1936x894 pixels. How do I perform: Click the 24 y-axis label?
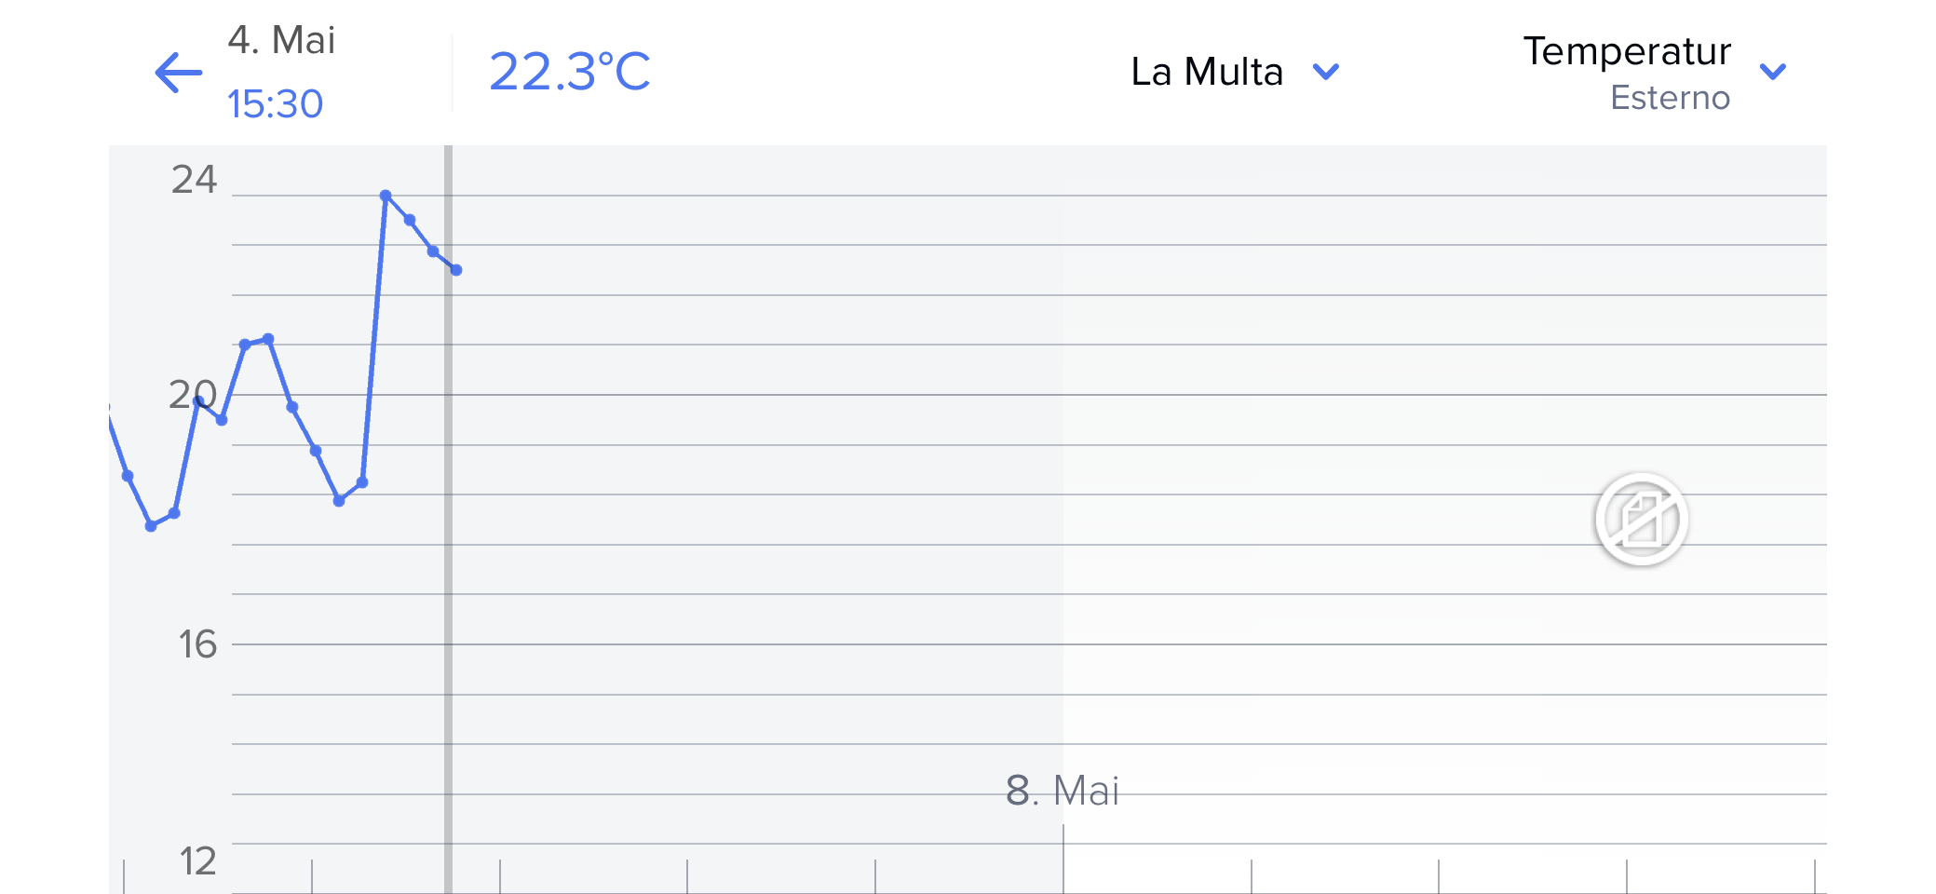coord(194,179)
